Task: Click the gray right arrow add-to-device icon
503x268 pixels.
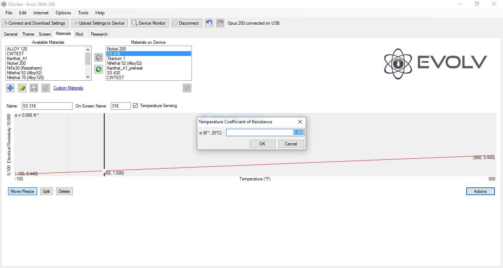Action: (x=99, y=57)
